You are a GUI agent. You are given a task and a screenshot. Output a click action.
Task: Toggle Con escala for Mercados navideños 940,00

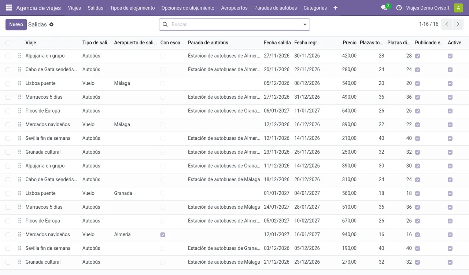(x=163, y=235)
